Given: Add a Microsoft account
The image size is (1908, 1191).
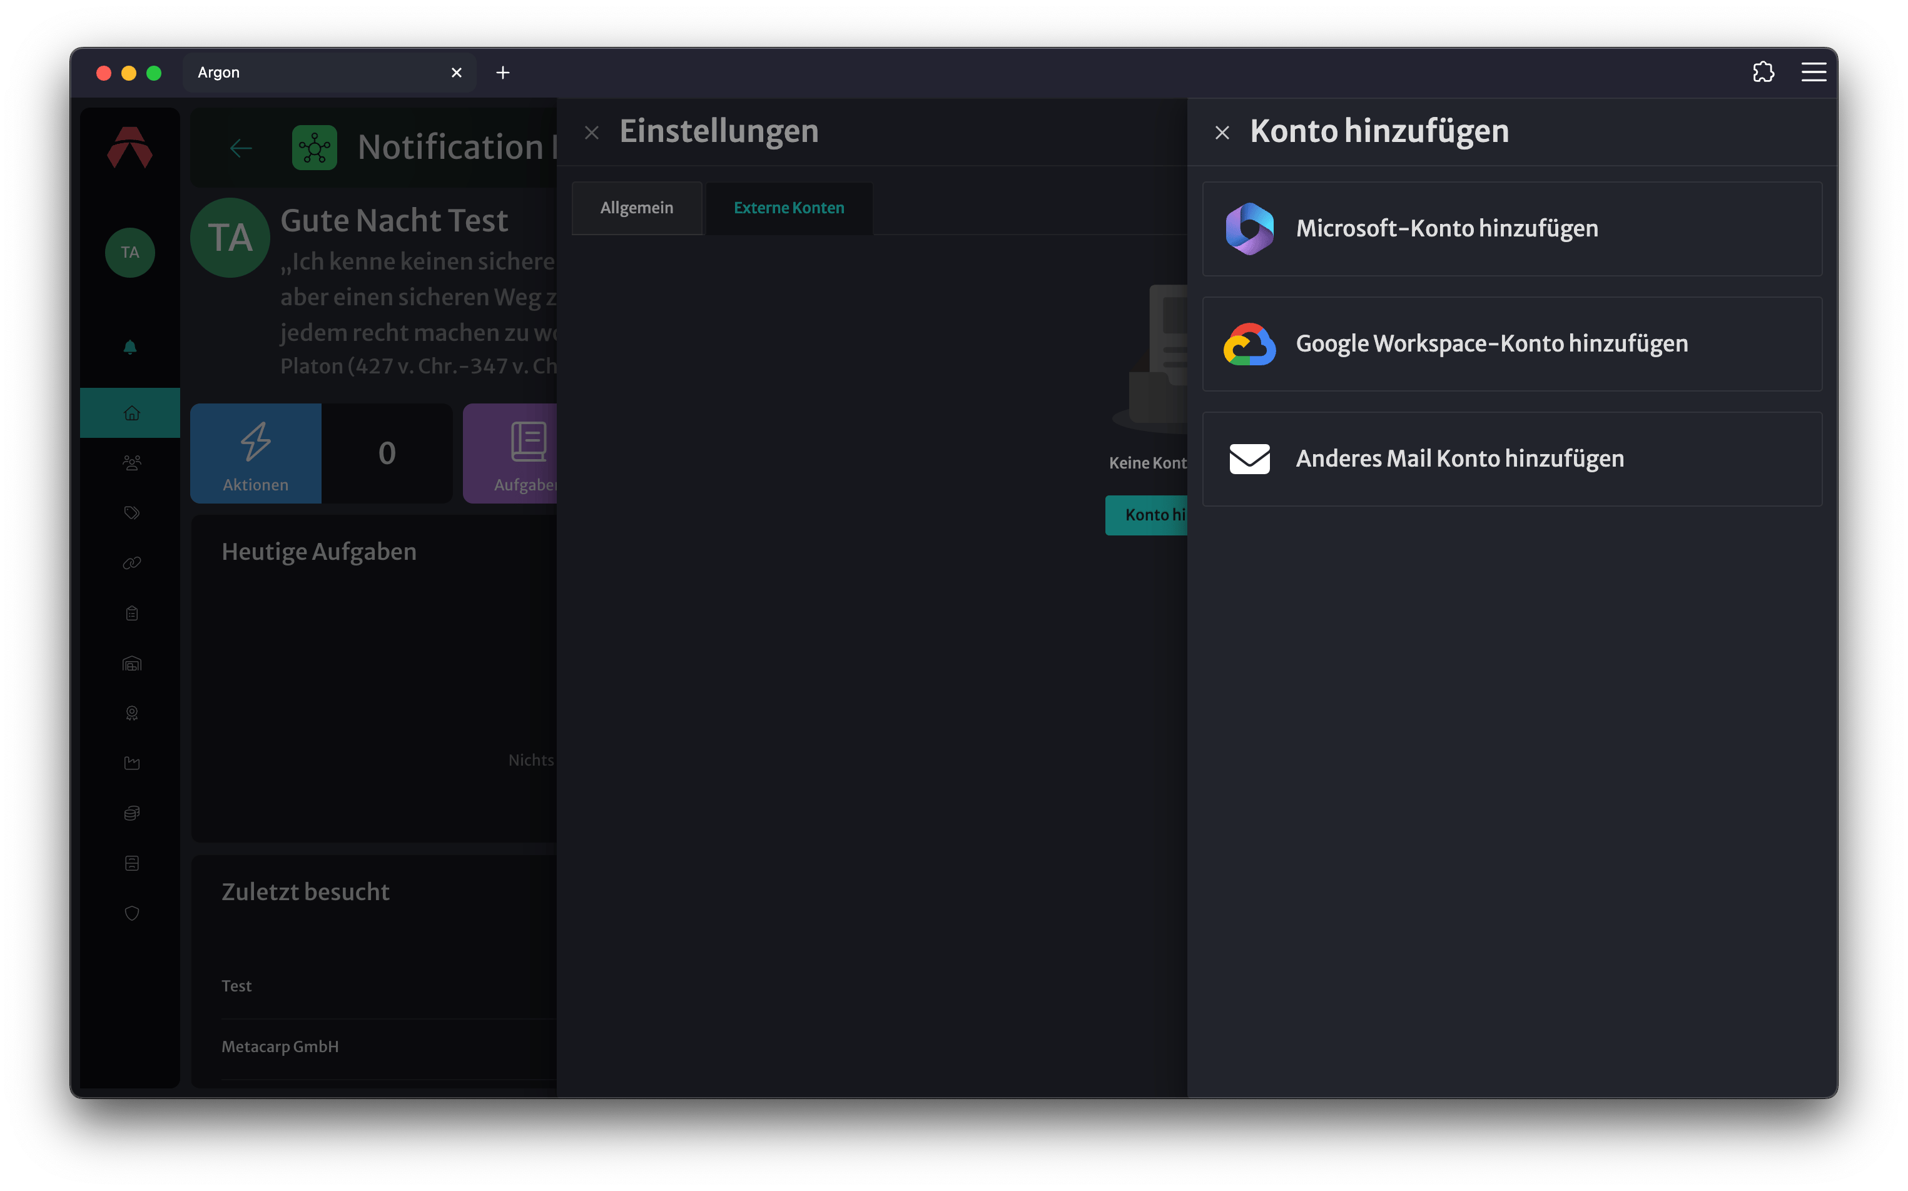Looking at the screenshot, I should click(1512, 228).
